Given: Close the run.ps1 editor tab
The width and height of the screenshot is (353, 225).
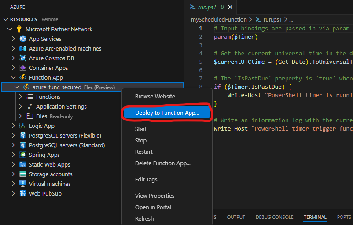Looking at the screenshot, I should point(230,7).
